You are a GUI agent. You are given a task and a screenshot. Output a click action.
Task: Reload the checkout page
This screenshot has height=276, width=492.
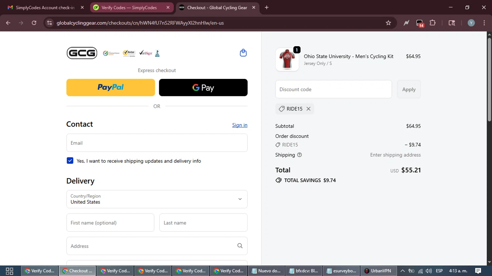click(x=34, y=23)
